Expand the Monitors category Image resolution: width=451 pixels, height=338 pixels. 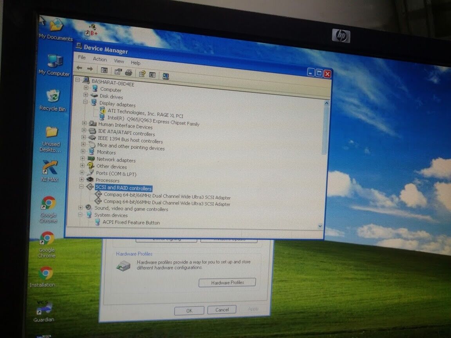point(83,151)
